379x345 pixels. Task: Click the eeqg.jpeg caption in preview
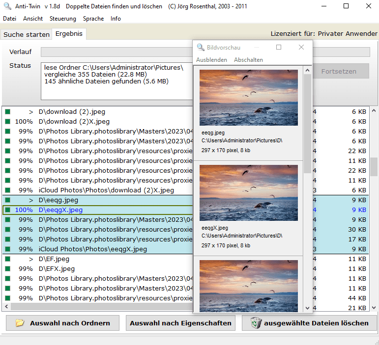(x=213, y=133)
